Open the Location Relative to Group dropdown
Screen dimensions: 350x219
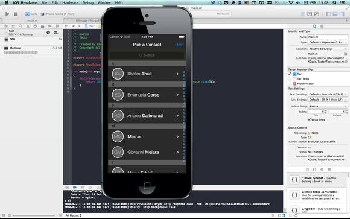click(328, 49)
